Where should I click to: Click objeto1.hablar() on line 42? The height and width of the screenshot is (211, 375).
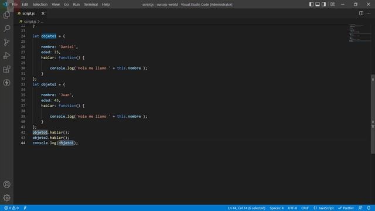51,132
